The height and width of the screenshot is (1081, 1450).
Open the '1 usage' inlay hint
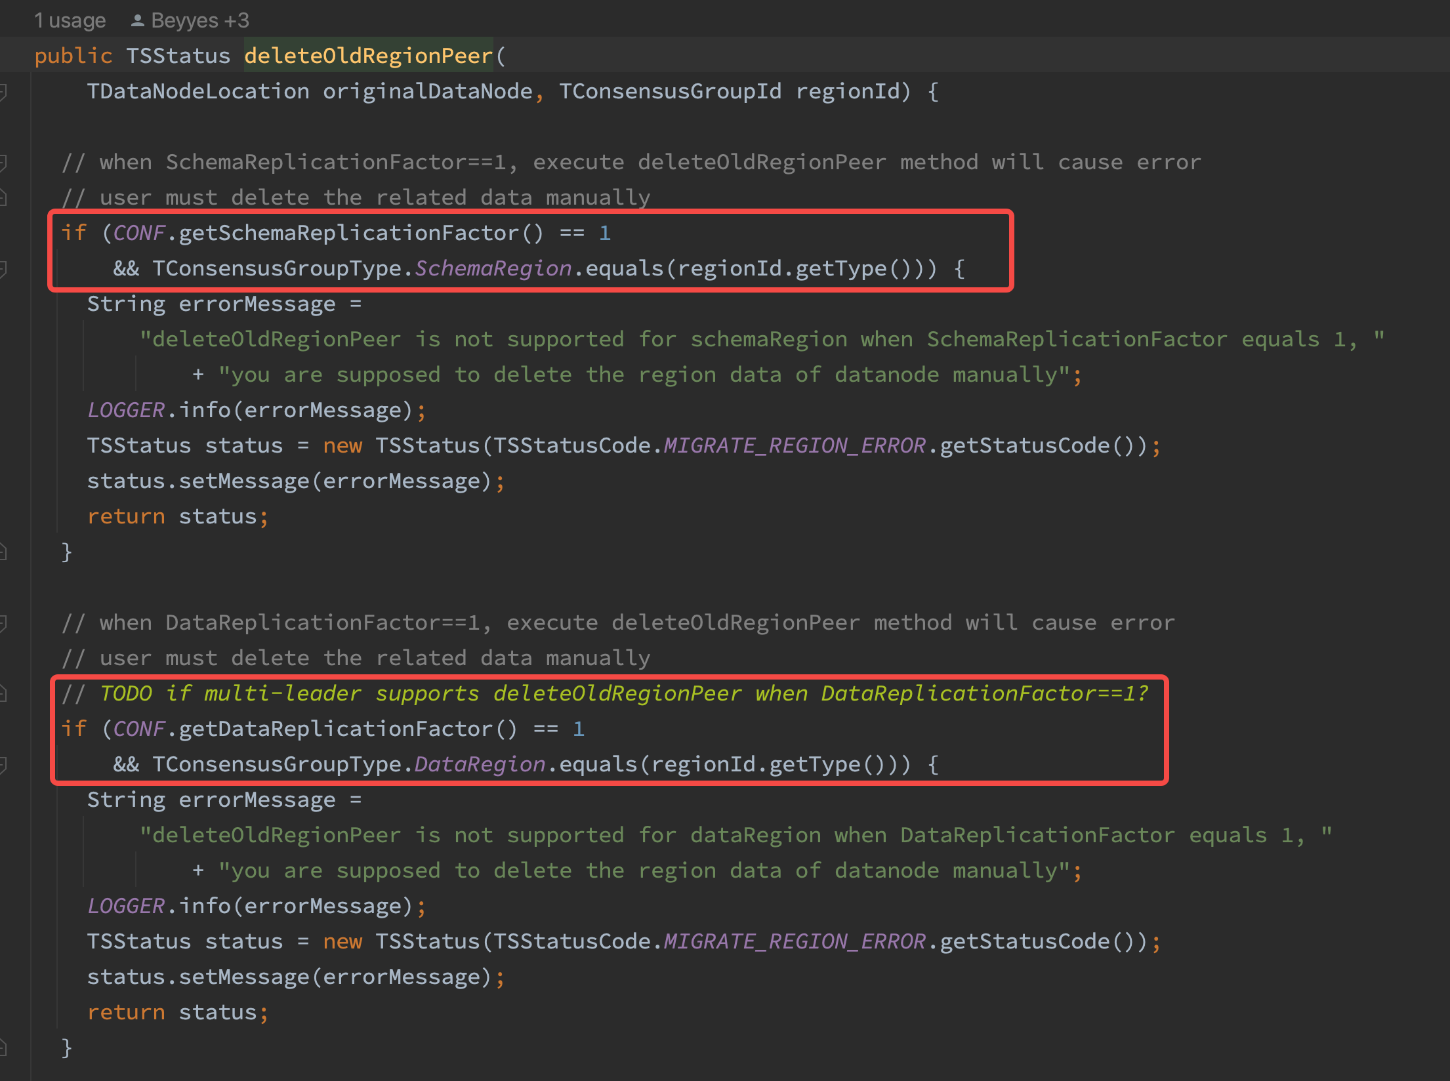[x=70, y=21]
